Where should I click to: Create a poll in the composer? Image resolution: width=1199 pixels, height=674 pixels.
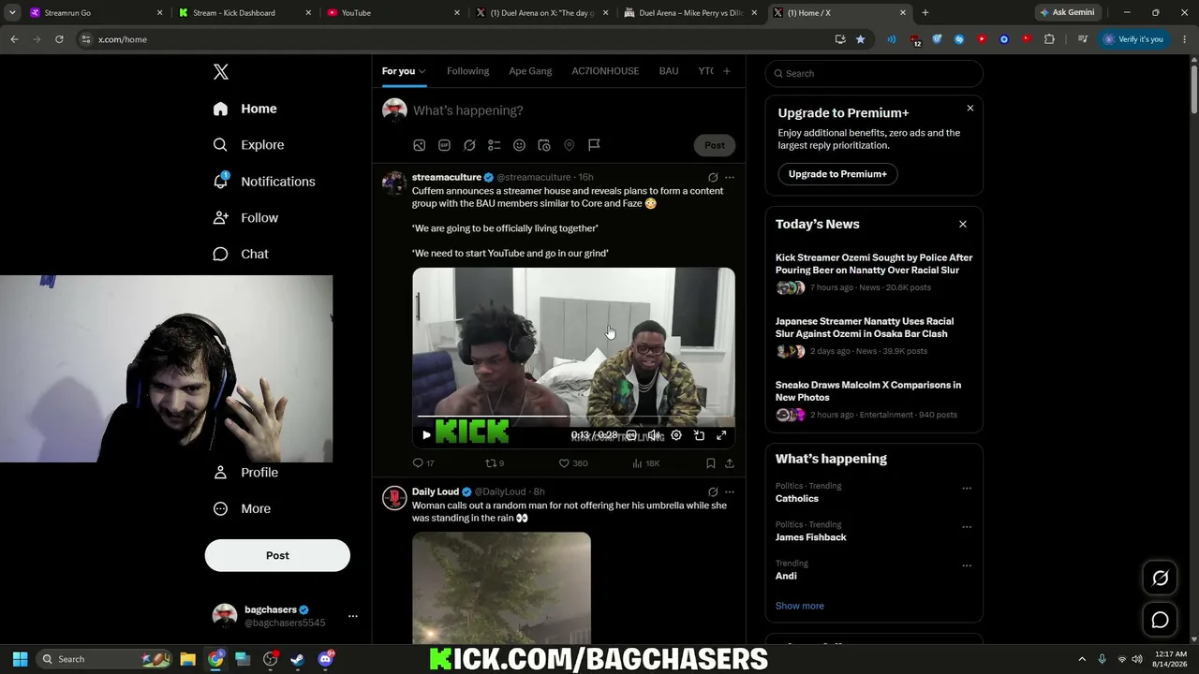494,145
